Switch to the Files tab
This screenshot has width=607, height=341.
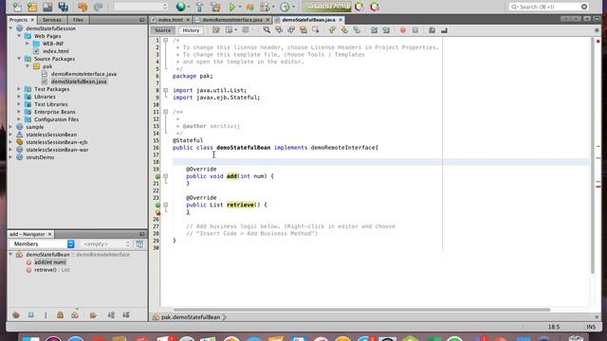coord(78,20)
